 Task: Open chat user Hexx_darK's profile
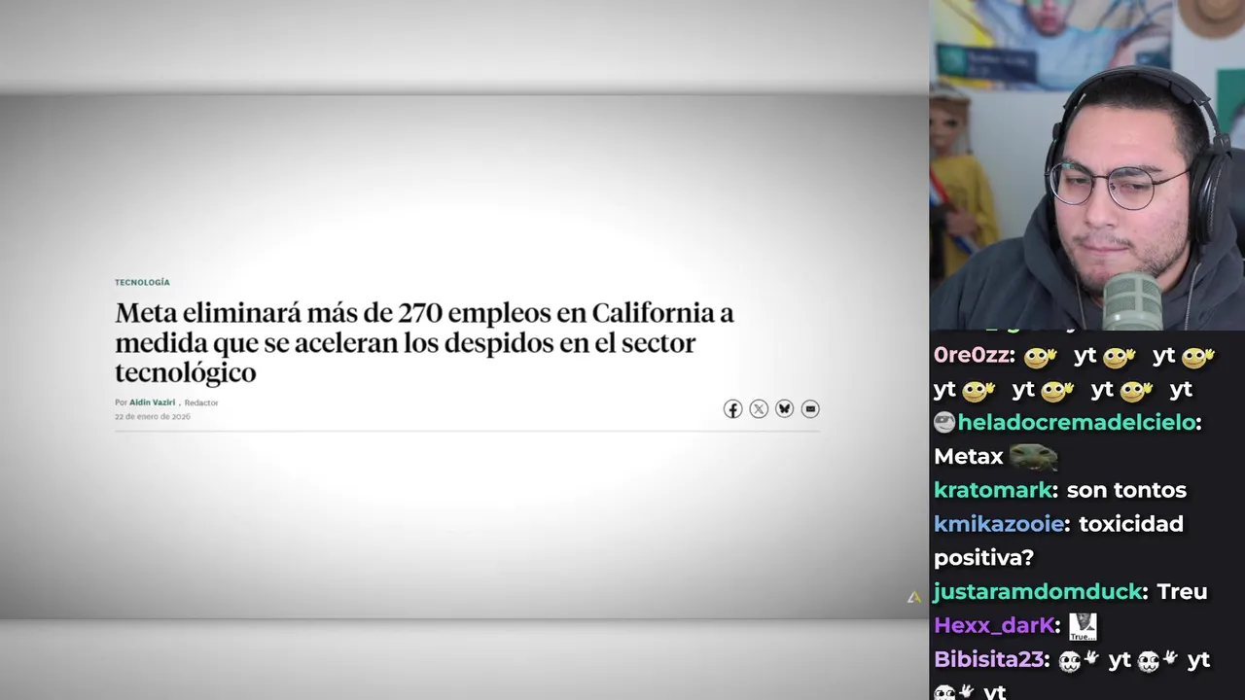pyautogui.click(x=994, y=626)
